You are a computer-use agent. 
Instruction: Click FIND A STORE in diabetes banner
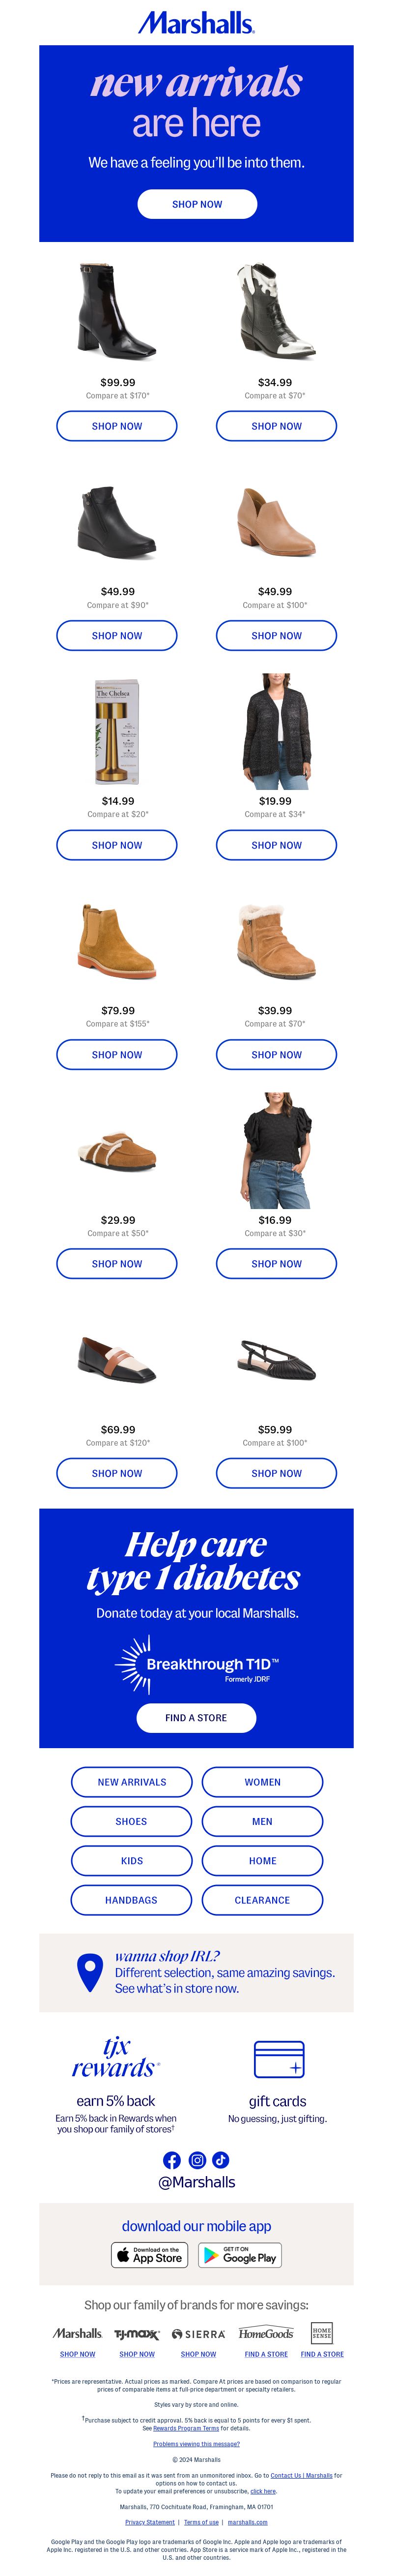(x=196, y=1717)
